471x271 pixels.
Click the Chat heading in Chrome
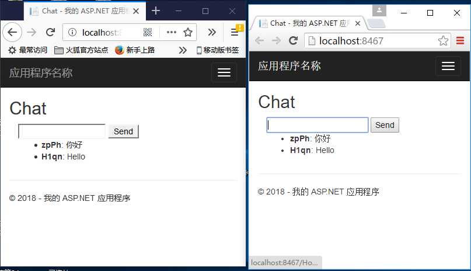point(277,102)
